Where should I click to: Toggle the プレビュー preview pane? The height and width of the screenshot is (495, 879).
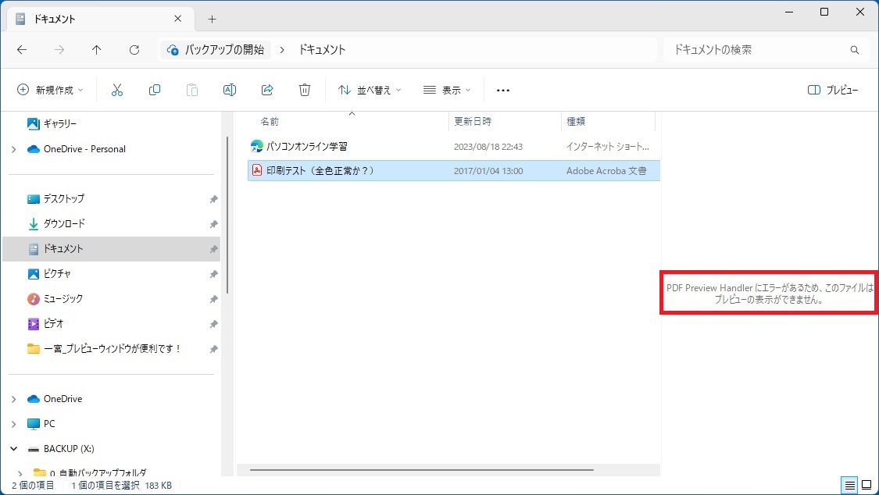coord(833,90)
